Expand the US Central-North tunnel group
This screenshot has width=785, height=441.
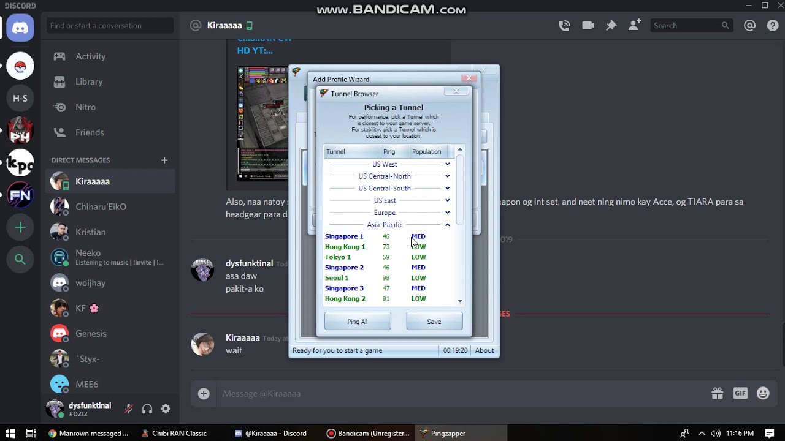[x=448, y=176]
